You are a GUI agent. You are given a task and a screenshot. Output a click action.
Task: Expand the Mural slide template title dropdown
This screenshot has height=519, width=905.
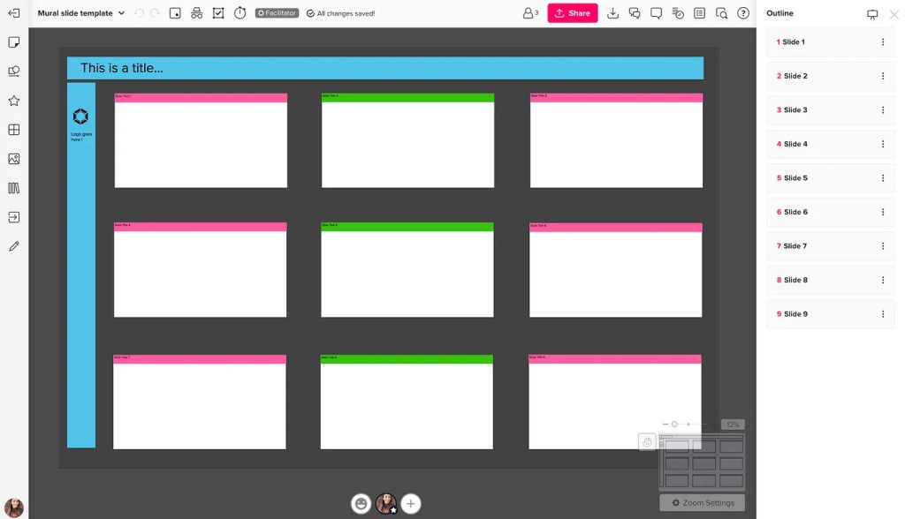121,13
